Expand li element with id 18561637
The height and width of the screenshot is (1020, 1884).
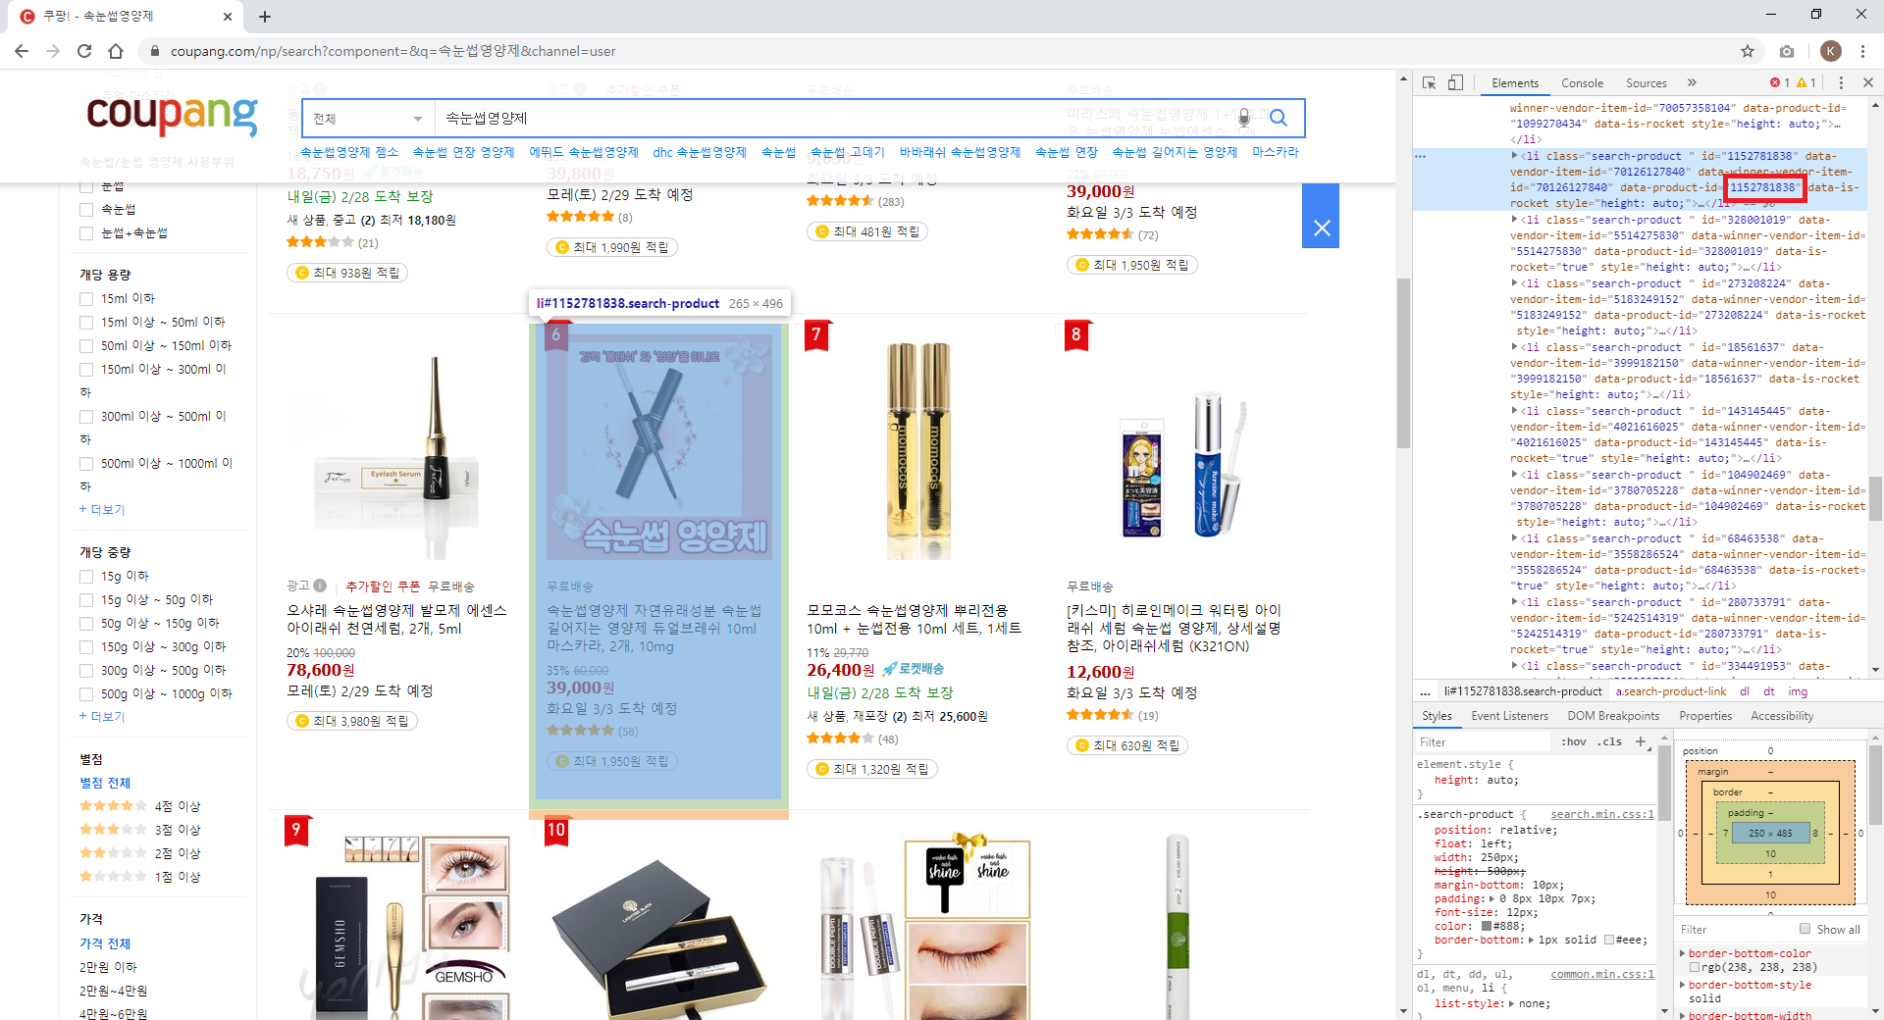point(1514,347)
